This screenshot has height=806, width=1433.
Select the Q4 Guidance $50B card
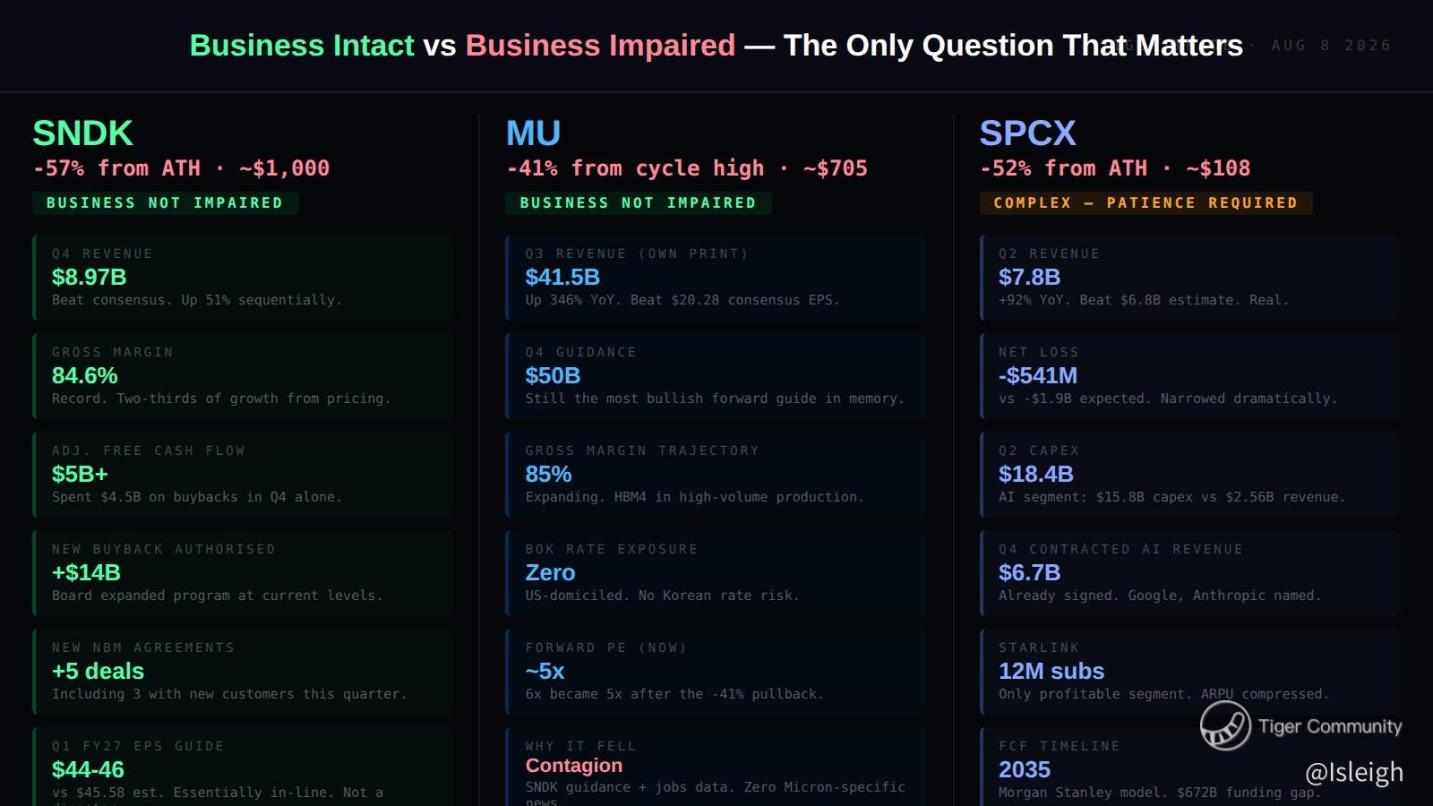pyautogui.click(x=716, y=376)
